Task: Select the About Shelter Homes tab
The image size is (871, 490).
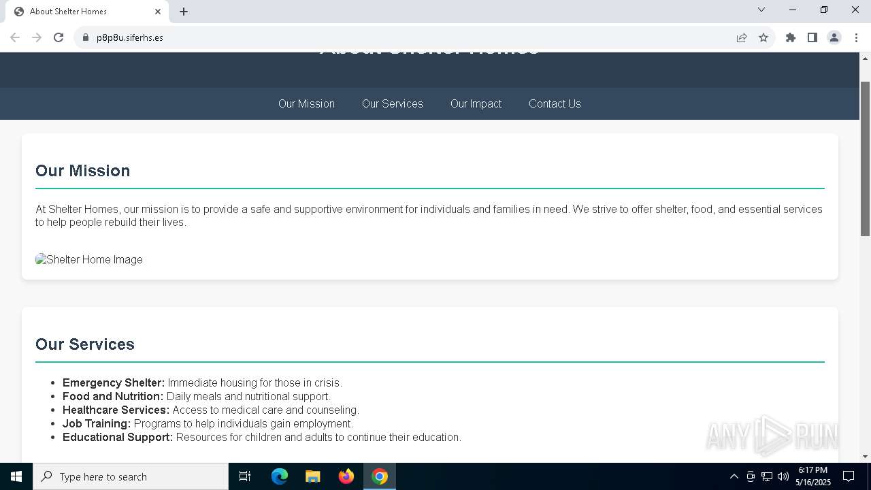Action: click(87, 12)
